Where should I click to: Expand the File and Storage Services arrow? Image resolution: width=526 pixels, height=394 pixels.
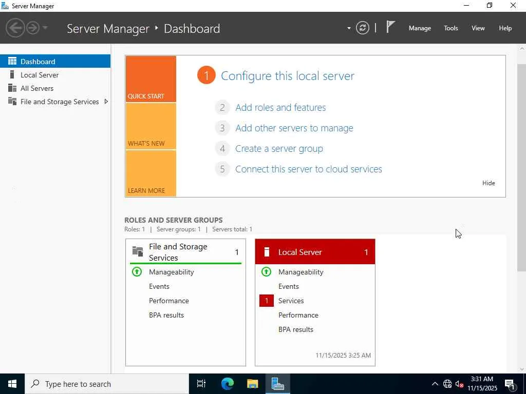pyautogui.click(x=106, y=101)
